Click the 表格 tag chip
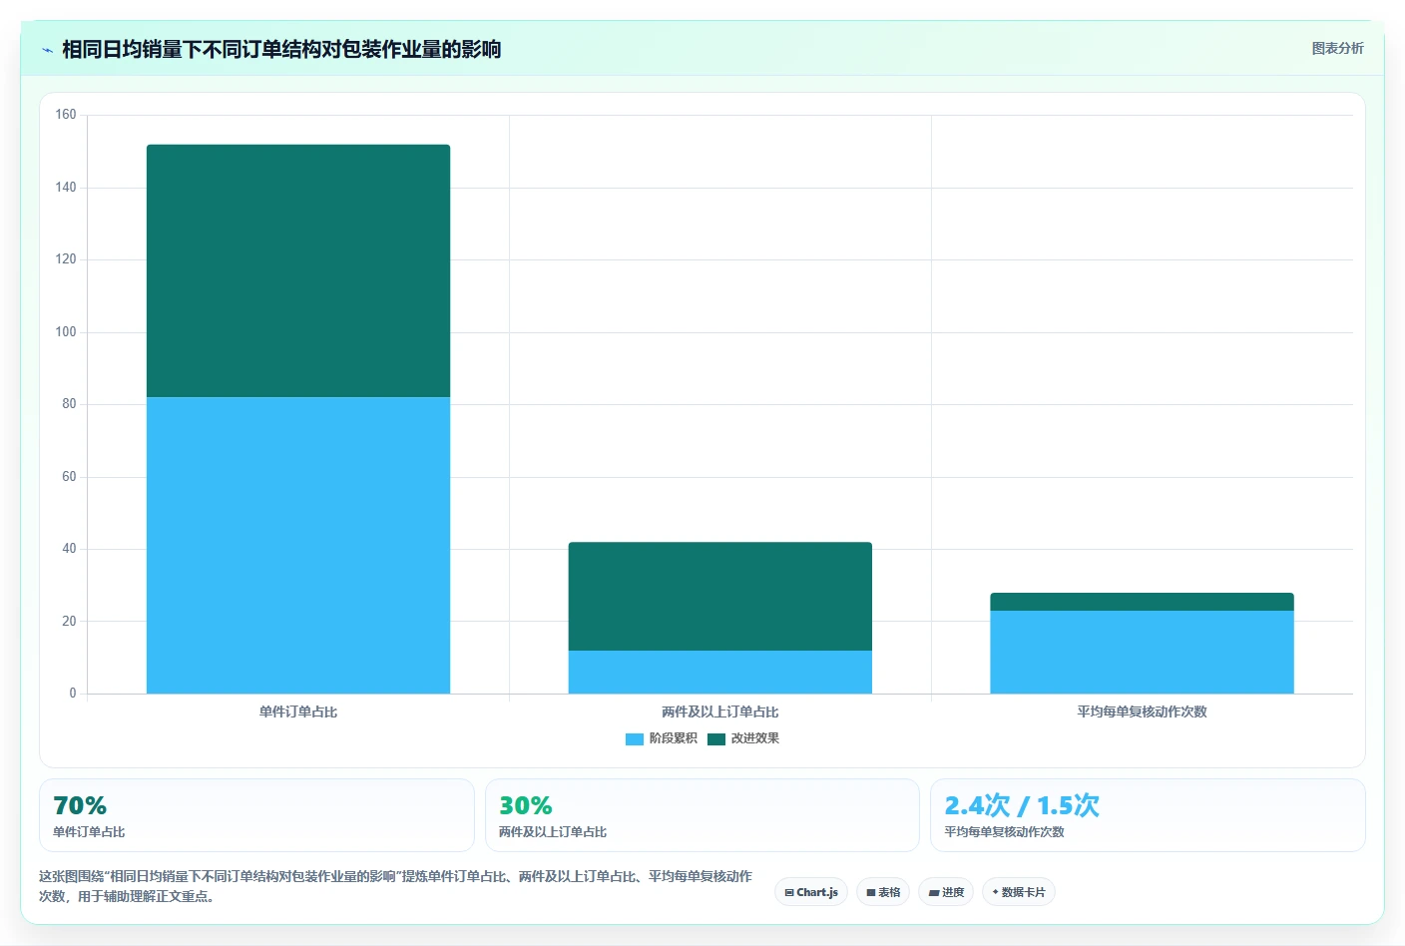The image size is (1405, 946). tap(883, 892)
